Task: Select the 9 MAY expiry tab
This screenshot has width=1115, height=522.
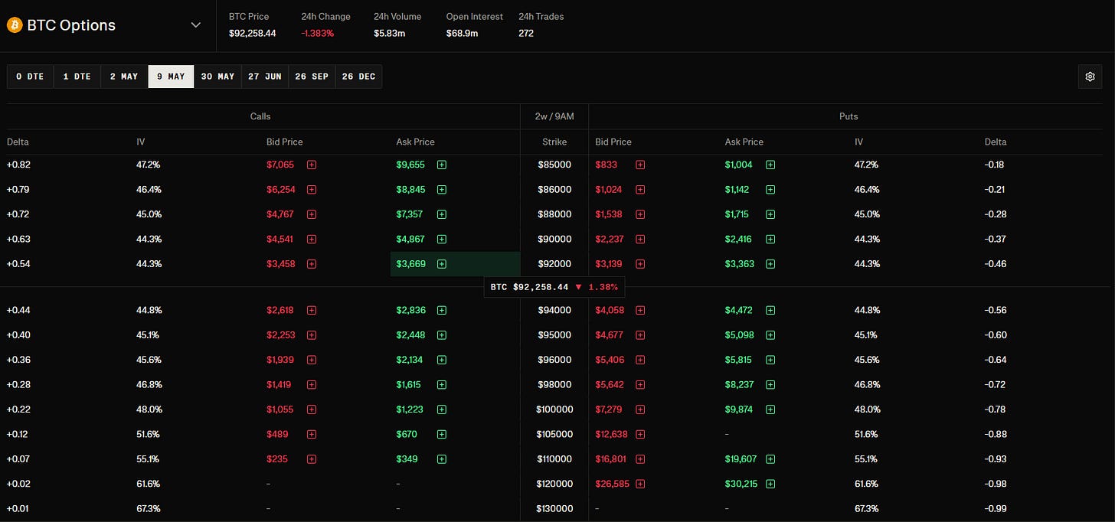Action: [171, 77]
